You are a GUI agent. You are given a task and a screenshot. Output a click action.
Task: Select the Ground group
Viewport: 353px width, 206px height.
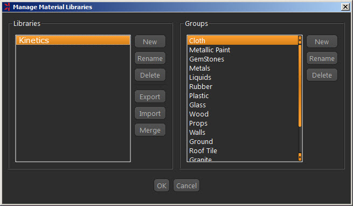tap(243, 141)
